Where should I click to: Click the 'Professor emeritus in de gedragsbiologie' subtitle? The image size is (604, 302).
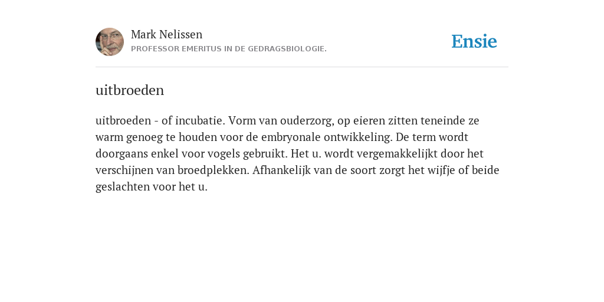229,49
